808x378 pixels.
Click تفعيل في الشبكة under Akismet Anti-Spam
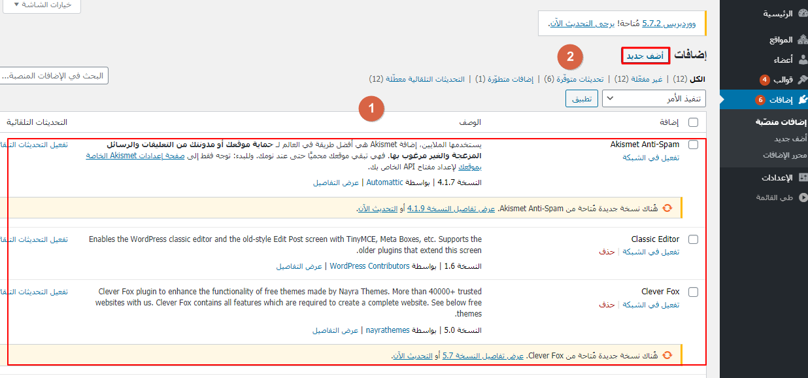click(x=651, y=158)
